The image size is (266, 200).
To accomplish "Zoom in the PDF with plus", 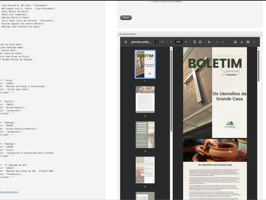I will tap(186, 42).
